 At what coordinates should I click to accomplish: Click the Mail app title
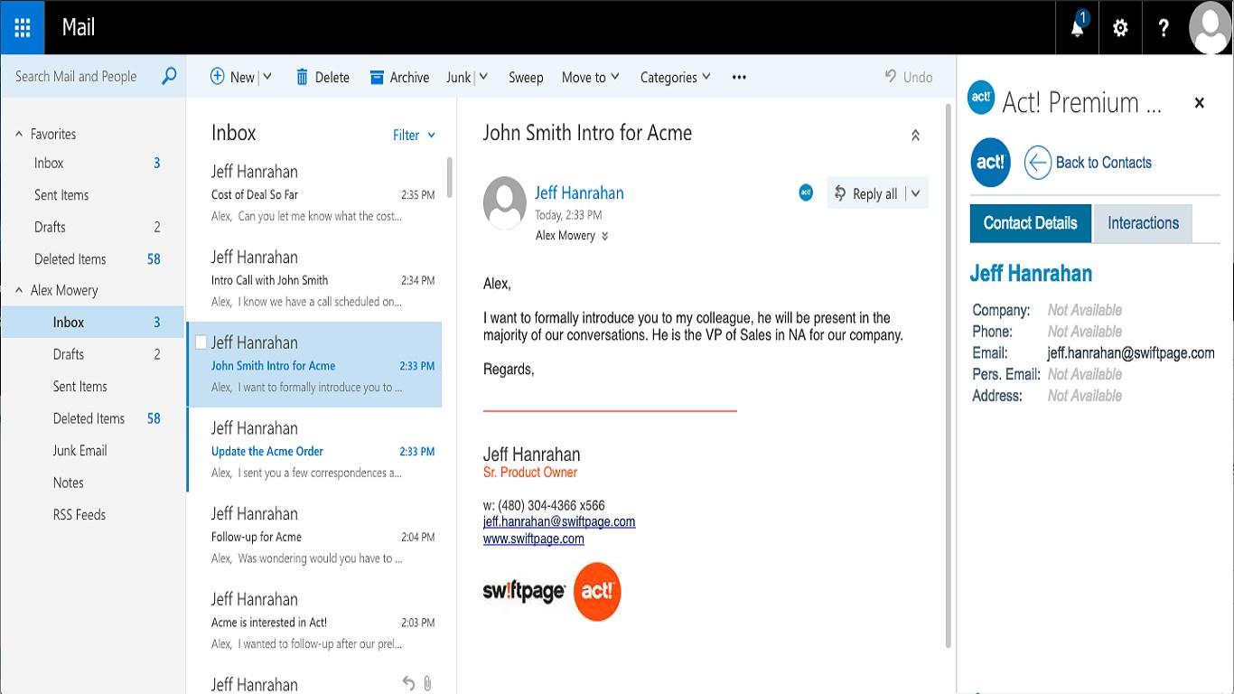point(79,27)
